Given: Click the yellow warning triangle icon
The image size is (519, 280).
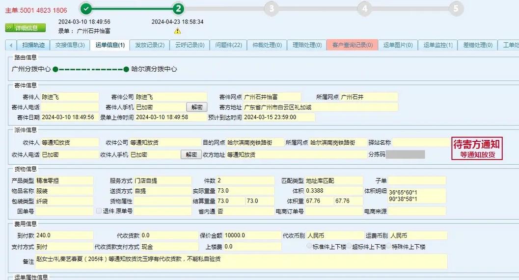Looking at the screenshot, I should pos(177,31).
